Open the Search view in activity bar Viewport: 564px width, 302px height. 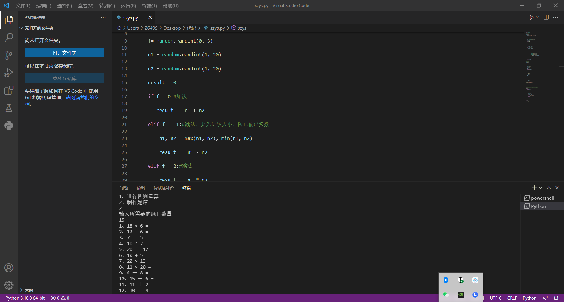9,38
